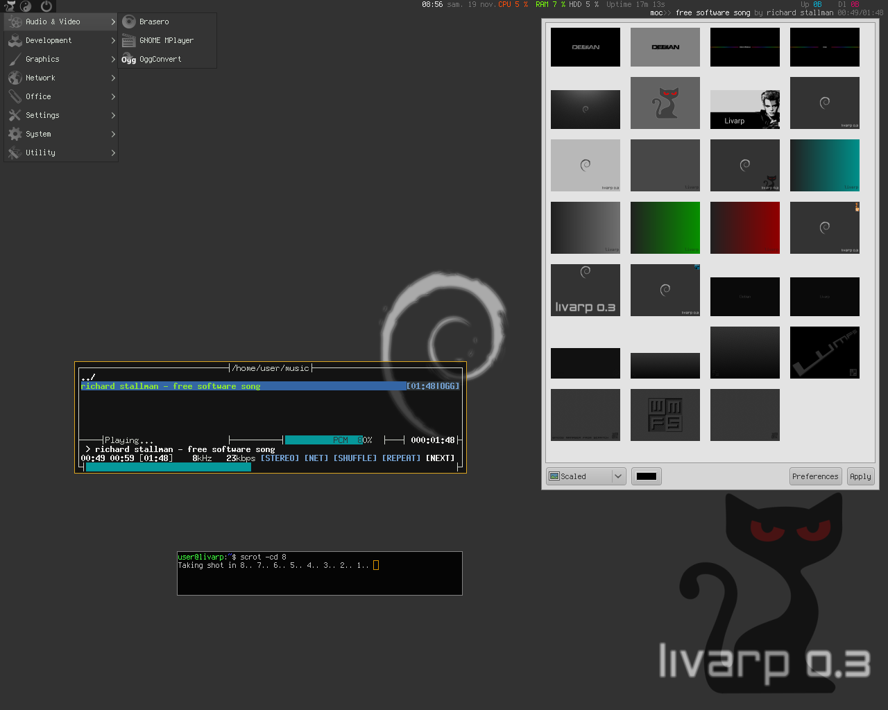Expand the System submenu arrow
The image size is (888, 710).
pos(113,134)
